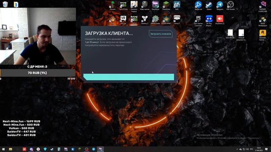Click the webcam overlay in the corner

(x=38, y=36)
